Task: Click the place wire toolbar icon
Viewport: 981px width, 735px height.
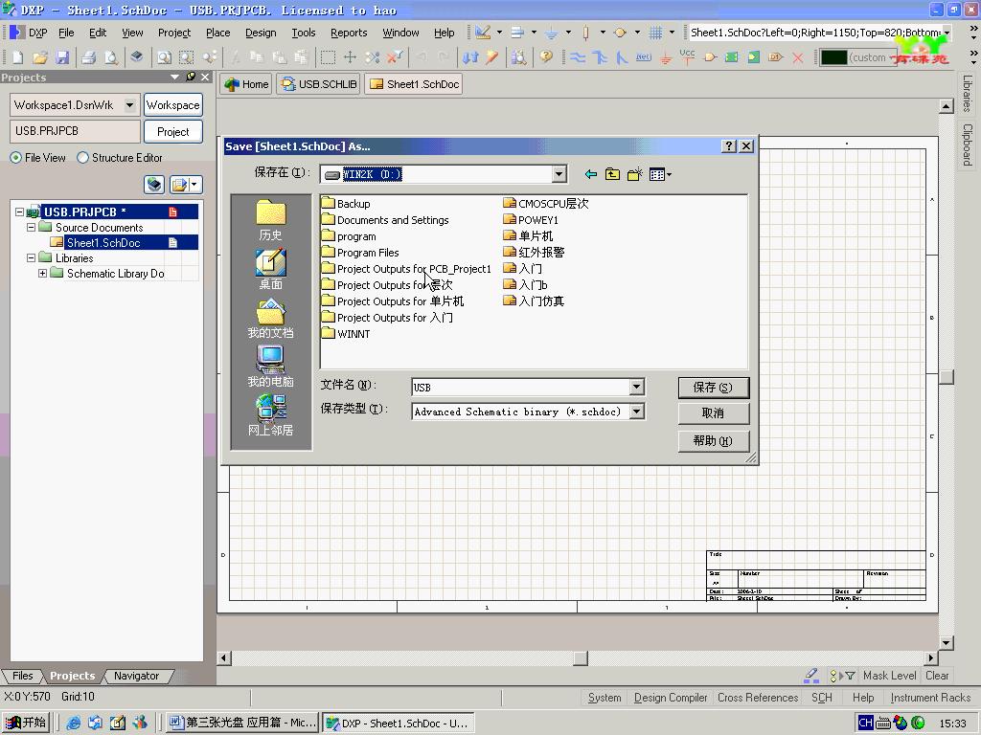Action: (578, 57)
